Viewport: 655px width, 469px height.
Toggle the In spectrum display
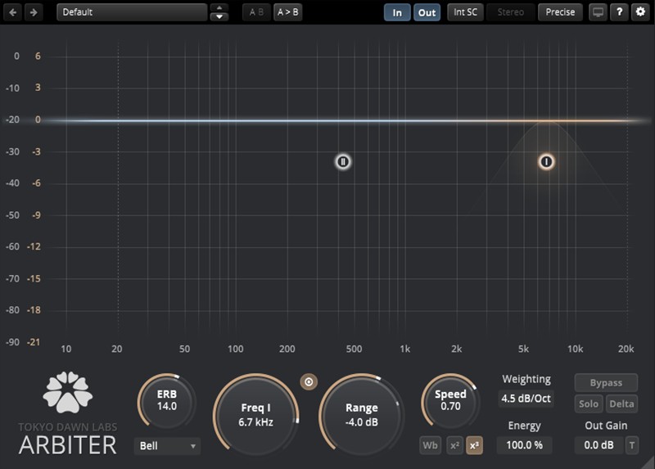click(x=397, y=12)
